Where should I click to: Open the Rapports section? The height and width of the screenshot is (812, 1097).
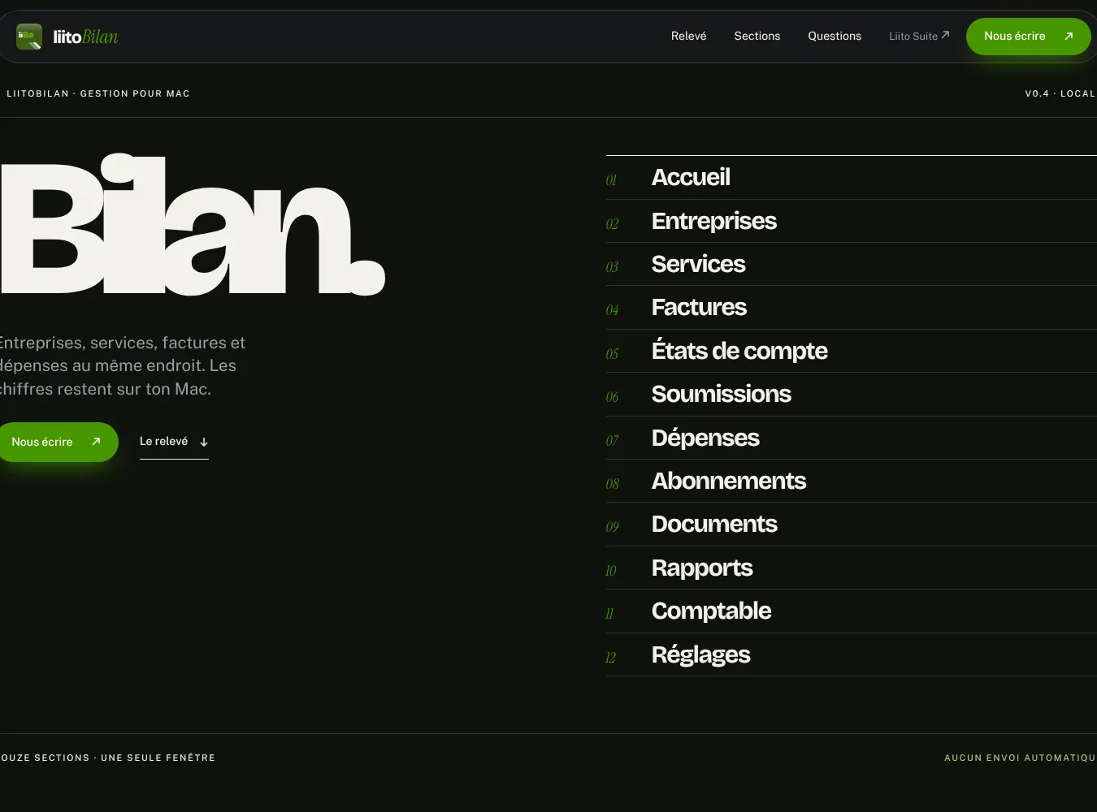(x=852, y=568)
